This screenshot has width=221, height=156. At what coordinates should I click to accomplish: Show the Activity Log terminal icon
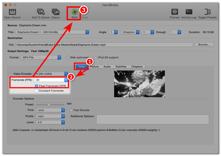click(x=189, y=12)
